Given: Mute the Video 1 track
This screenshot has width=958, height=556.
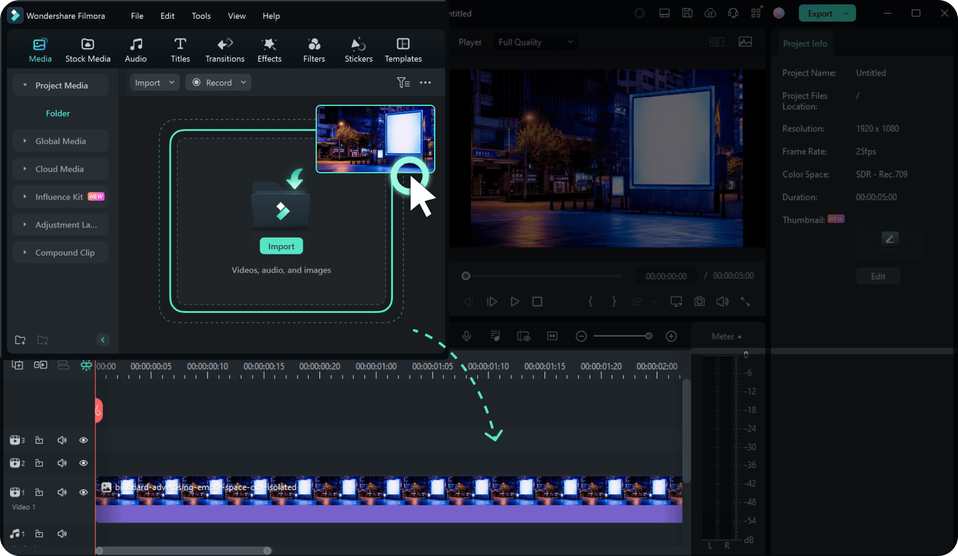Looking at the screenshot, I should pyautogui.click(x=62, y=492).
